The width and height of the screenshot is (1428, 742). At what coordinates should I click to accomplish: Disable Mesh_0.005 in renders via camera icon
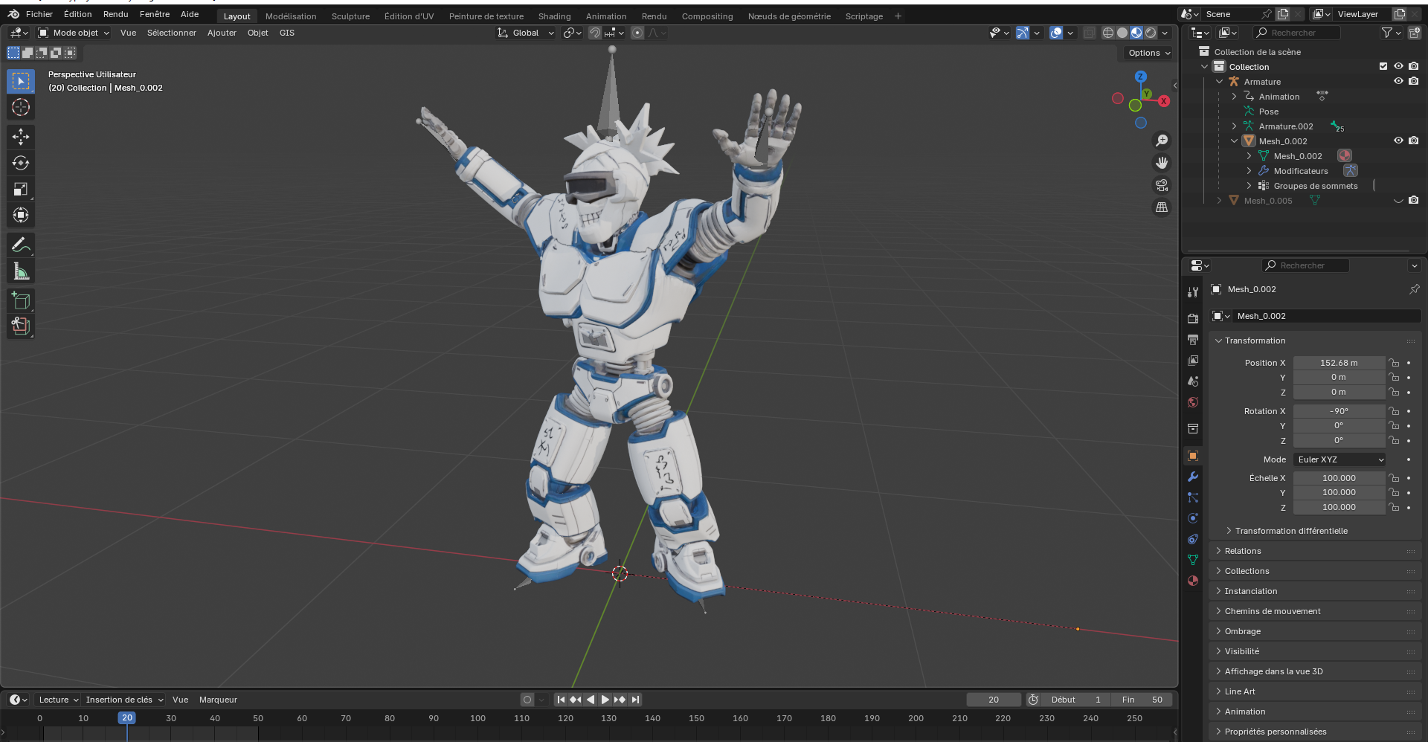tap(1414, 201)
